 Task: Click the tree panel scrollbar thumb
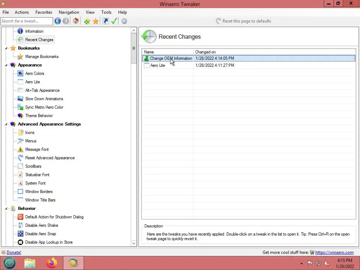(x=134, y=48)
